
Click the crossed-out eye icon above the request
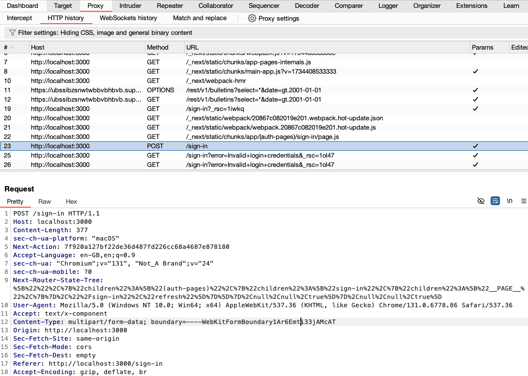click(x=481, y=201)
